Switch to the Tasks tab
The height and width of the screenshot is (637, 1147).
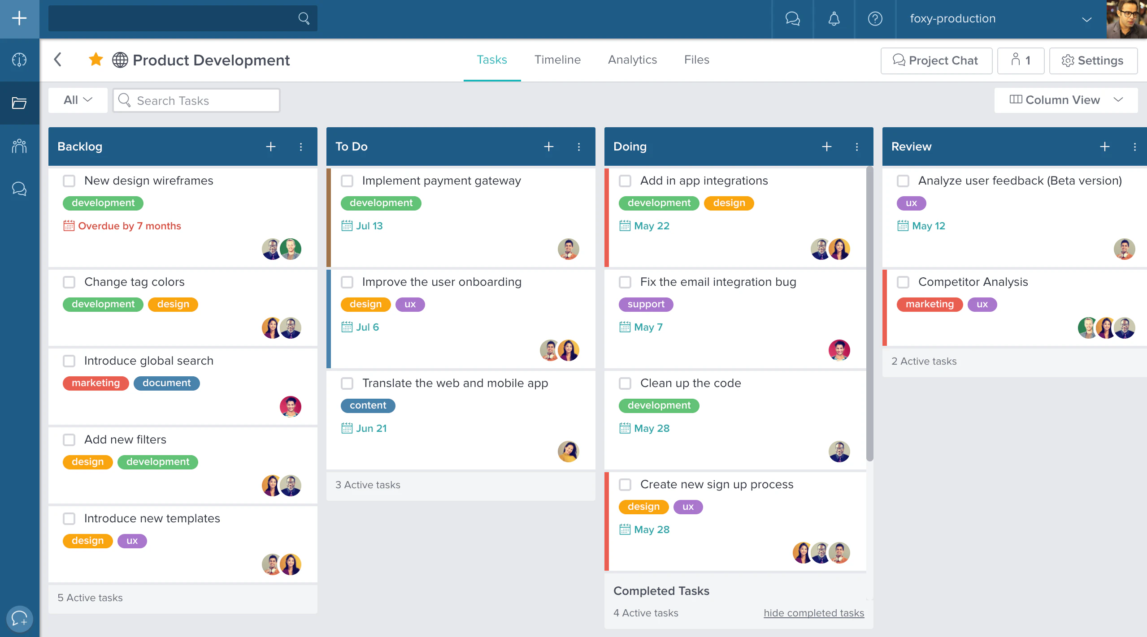(492, 60)
